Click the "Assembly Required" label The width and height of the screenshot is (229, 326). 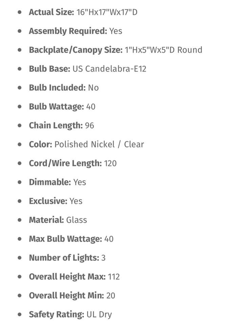tap(68, 31)
